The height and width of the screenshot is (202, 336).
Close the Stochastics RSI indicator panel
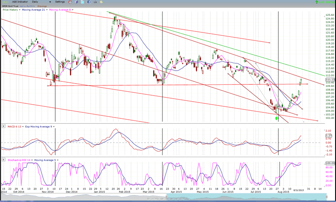(x=3, y=160)
